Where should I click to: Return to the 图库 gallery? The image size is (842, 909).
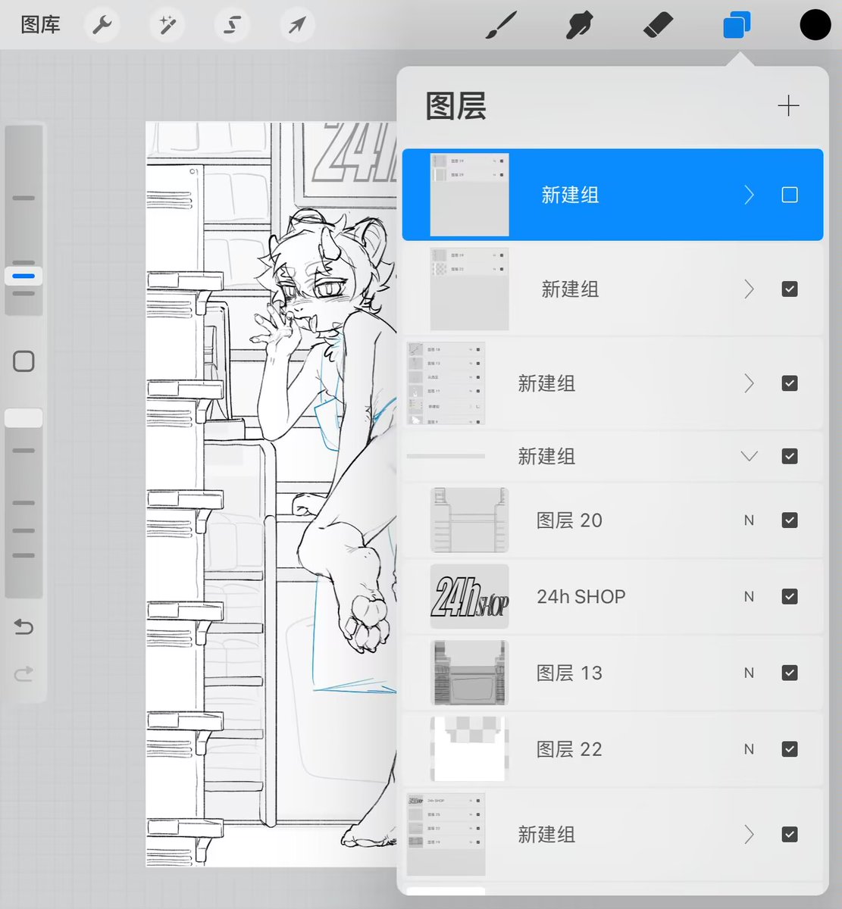pyautogui.click(x=40, y=25)
